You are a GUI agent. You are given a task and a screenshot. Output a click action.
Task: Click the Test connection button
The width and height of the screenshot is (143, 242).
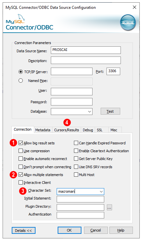tap(110, 111)
